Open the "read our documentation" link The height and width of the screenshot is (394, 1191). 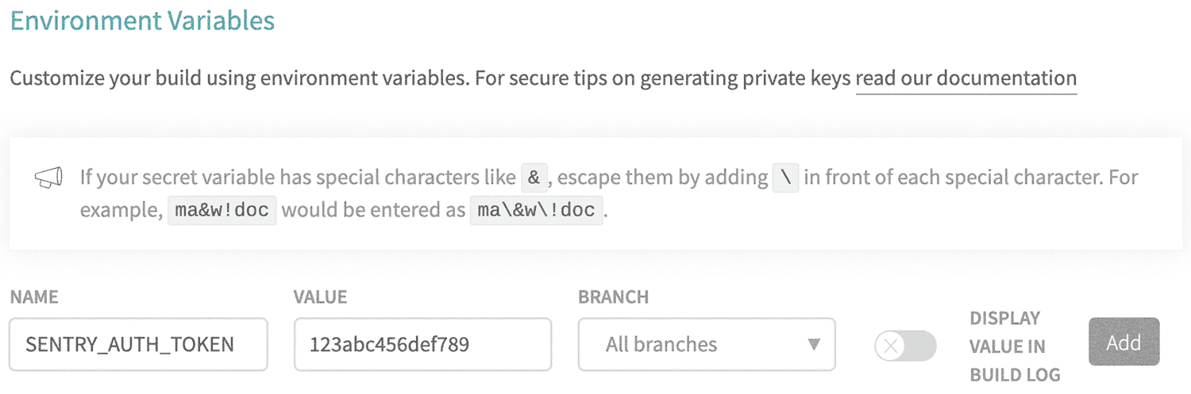coord(966,78)
